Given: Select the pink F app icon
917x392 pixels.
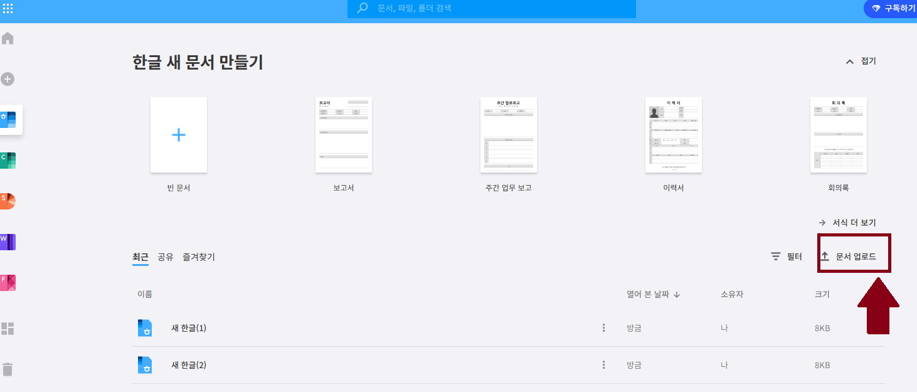Looking at the screenshot, I should click(x=9, y=282).
